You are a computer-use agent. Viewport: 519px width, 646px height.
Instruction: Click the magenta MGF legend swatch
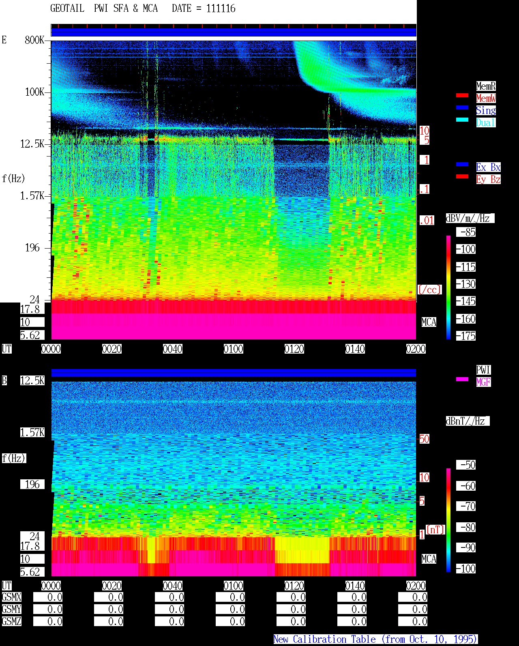tap(462, 379)
